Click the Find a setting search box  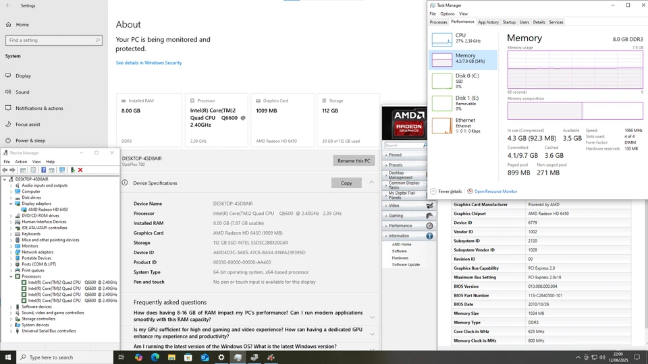pyautogui.click(x=54, y=40)
